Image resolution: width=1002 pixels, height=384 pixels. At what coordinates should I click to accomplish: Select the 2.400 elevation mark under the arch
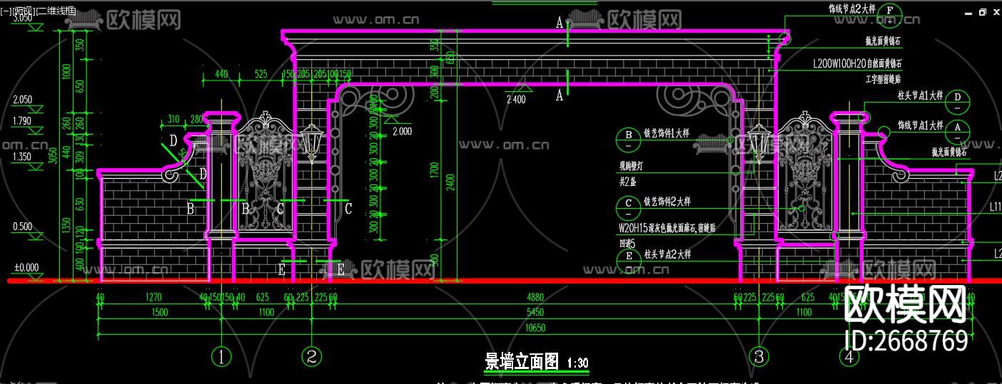click(515, 100)
